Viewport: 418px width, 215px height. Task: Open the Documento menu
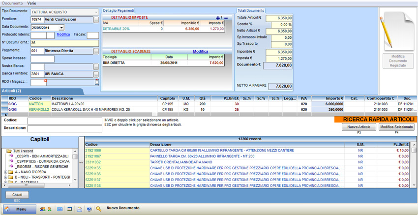pos(12,3)
